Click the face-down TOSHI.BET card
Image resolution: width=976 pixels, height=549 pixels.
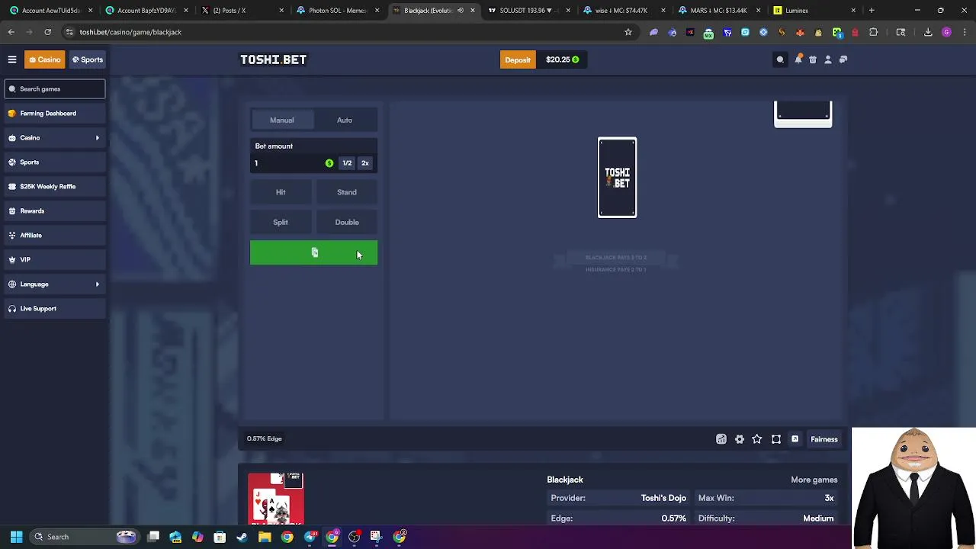[617, 178]
